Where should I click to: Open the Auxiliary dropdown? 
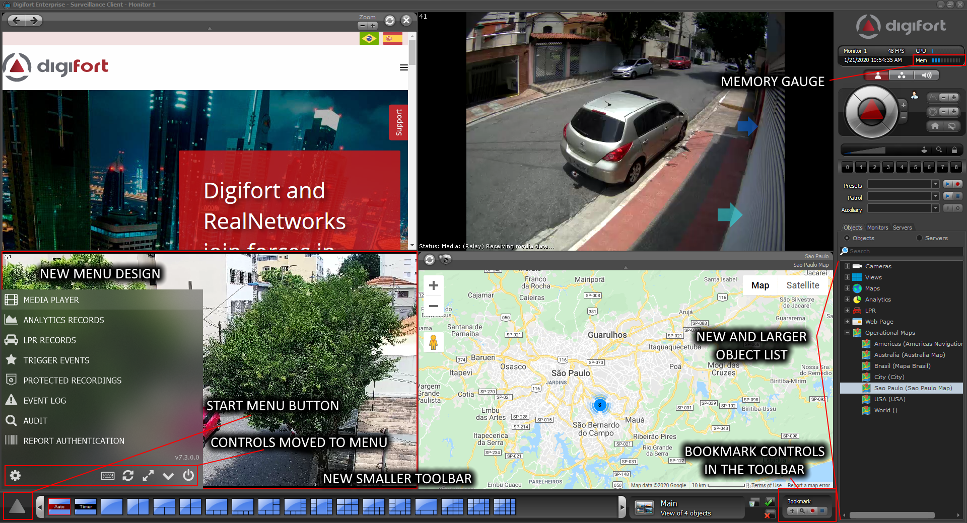tap(904, 208)
